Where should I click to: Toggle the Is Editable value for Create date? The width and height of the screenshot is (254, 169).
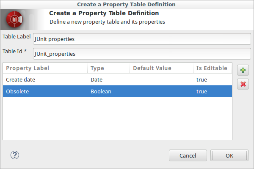(x=202, y=79)
